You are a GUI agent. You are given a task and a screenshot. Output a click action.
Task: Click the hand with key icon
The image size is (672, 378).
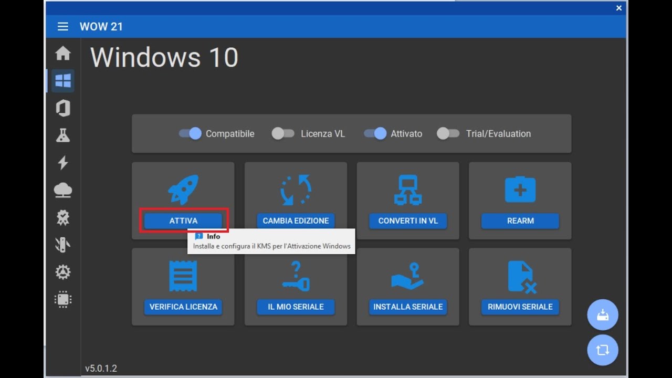coord(407,276)
